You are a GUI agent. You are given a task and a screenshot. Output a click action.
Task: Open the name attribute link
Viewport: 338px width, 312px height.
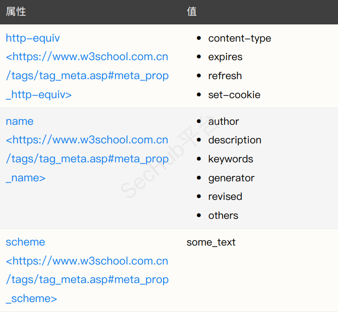point(19,121)
